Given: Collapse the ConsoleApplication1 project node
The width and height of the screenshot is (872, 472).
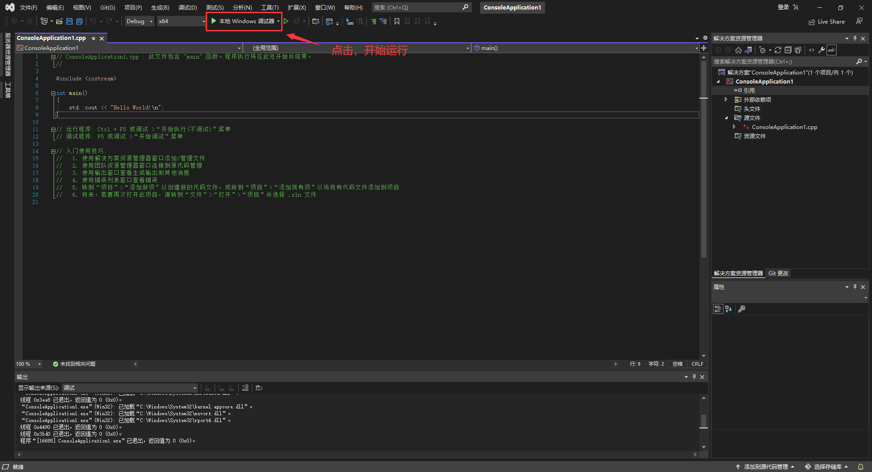Looking at the screenshot, I should pos(718,82).
